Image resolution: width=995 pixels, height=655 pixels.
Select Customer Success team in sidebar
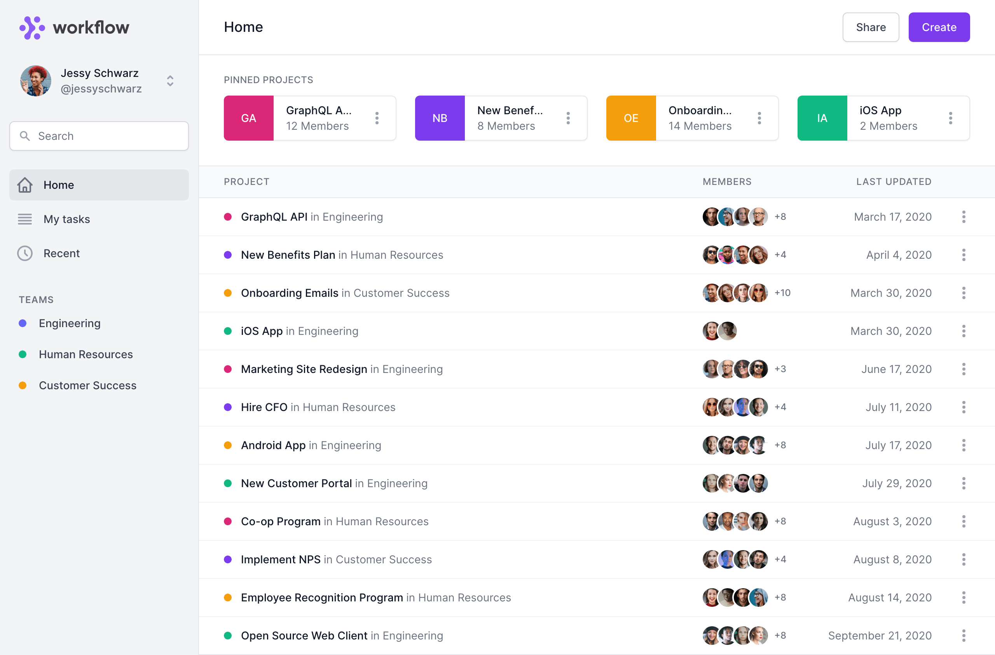(87, 385)
